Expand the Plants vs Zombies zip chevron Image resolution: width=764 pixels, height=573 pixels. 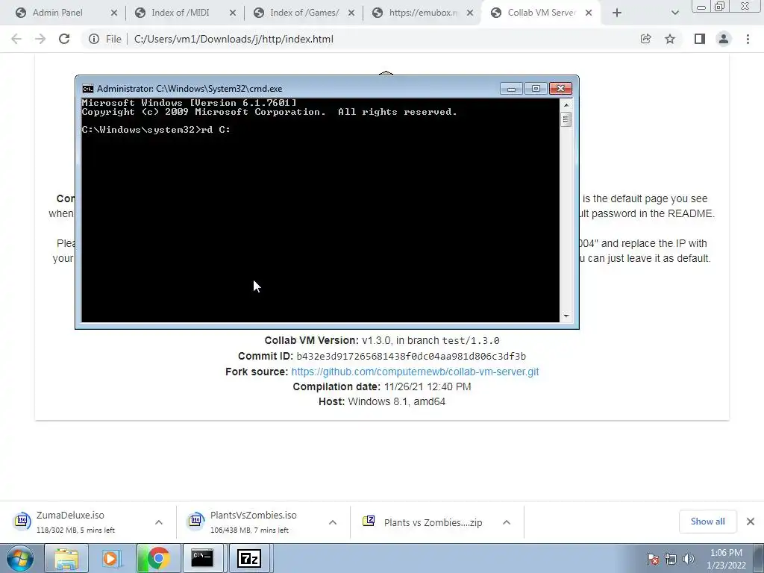[507, 522]
